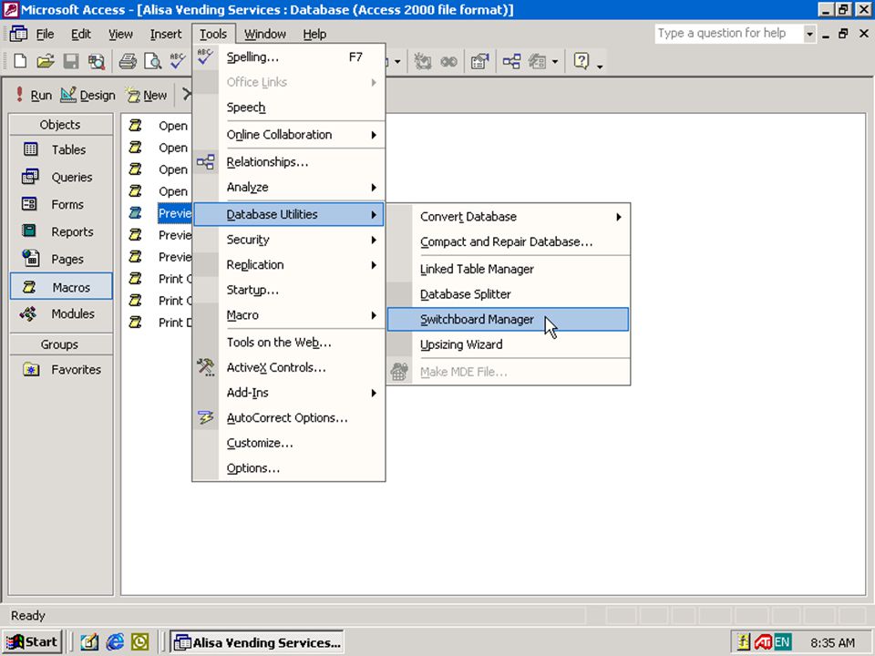Click the Windows Start button
The height and width of the screenshot is (656, 875).
pos(33,642)
